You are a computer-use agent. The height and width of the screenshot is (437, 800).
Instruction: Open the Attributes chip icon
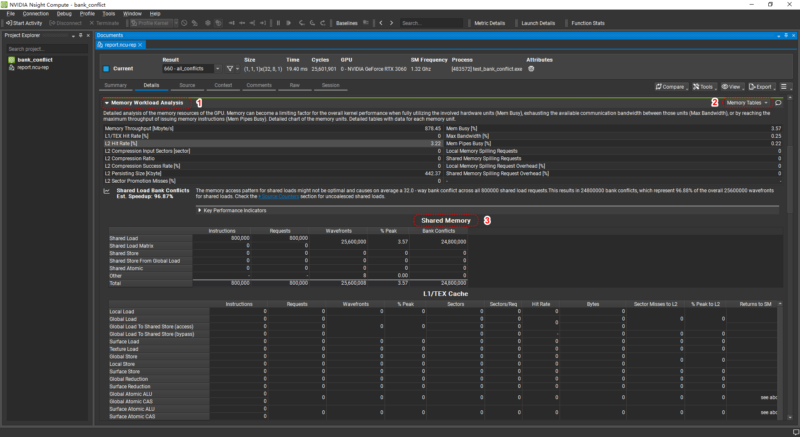531,69
